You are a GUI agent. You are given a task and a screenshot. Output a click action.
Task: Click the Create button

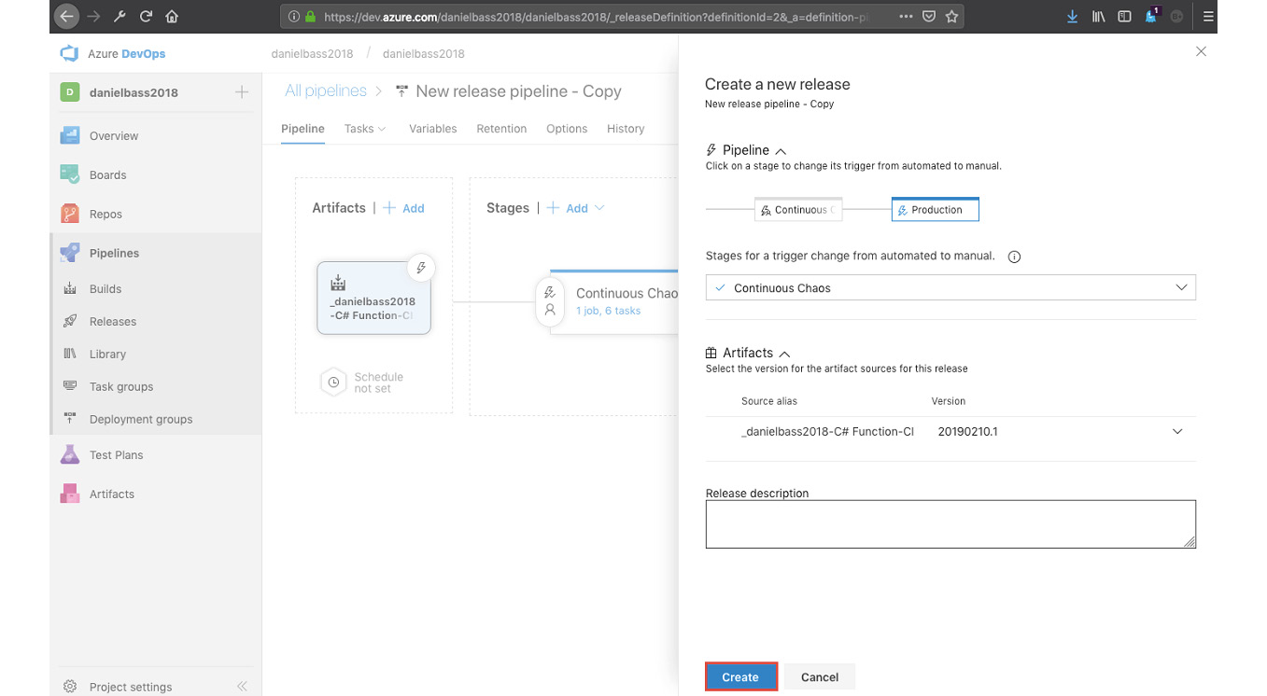tap(740, 677)
